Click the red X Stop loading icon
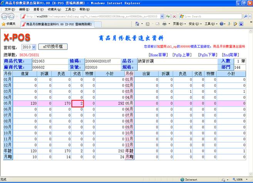This screenshot has width=253, height=183. pos(174,16)
